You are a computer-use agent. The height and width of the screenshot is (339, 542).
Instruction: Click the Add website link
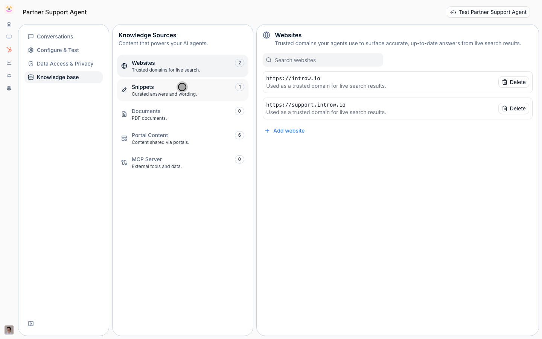[x=285, y=131]
